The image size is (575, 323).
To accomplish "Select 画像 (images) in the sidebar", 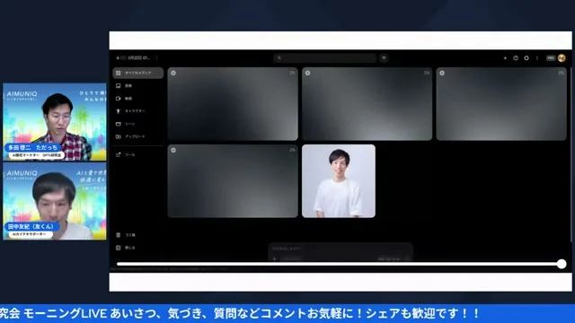I will 138,86.
